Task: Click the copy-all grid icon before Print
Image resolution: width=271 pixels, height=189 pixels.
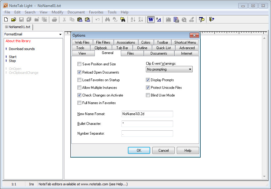Action: 44,20
